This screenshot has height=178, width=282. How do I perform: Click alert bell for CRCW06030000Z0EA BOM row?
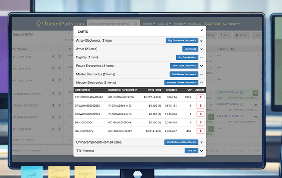(x=53, y=117)
